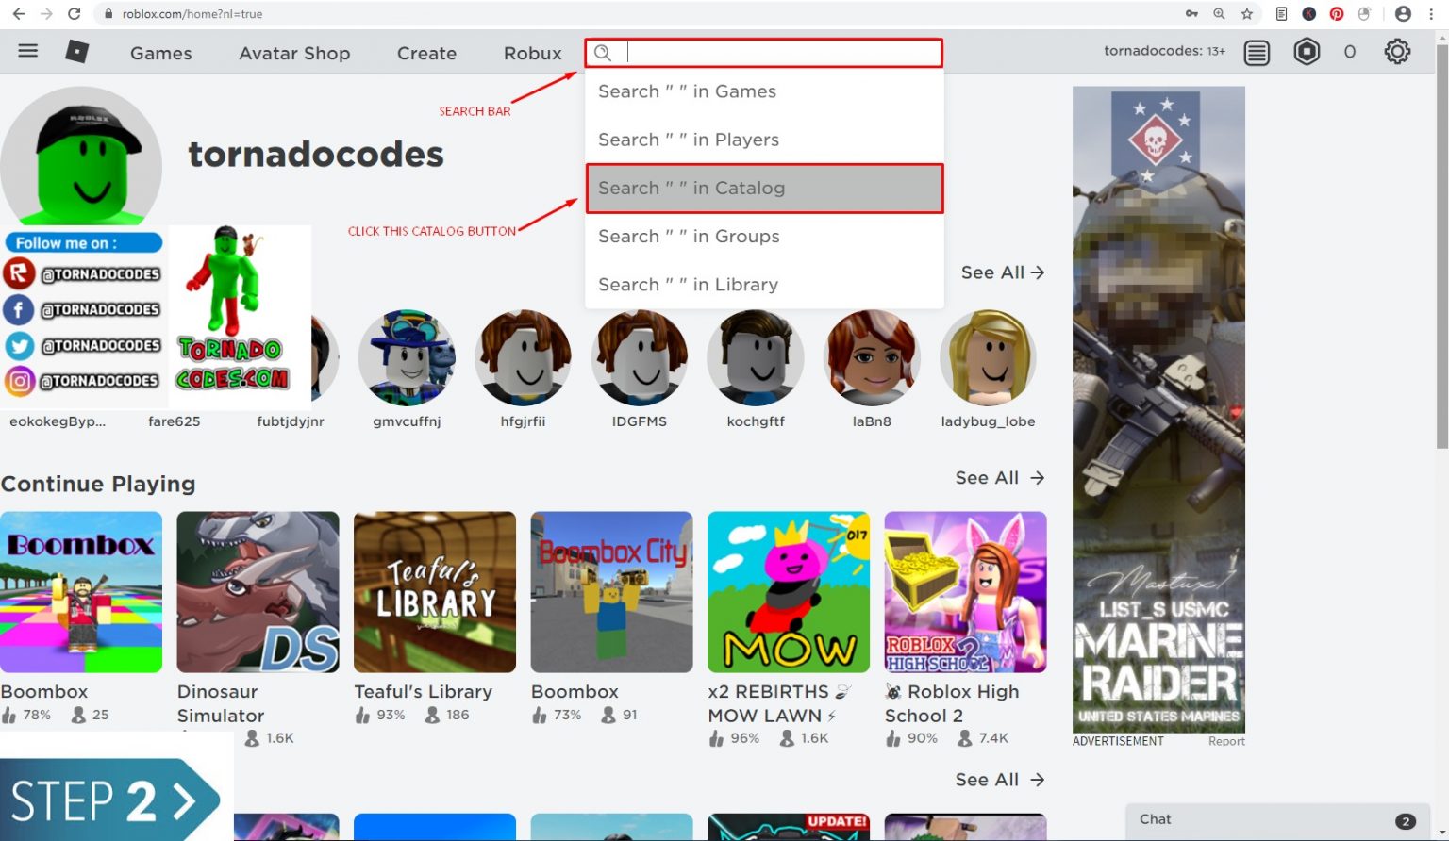Bookmark this page with the star icon

click(x=1247, y=14)
